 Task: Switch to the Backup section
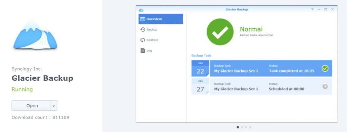pos(161,29)
